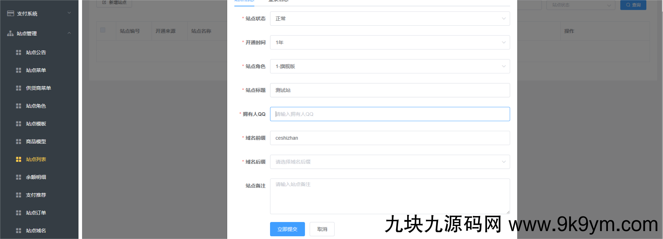663x239 pixels.
Task: Expand the 开通时间 dropdown showing 1年
Action: coord(389,42)
